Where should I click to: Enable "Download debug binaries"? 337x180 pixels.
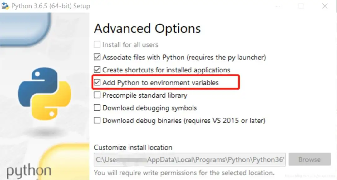(97, 121)
